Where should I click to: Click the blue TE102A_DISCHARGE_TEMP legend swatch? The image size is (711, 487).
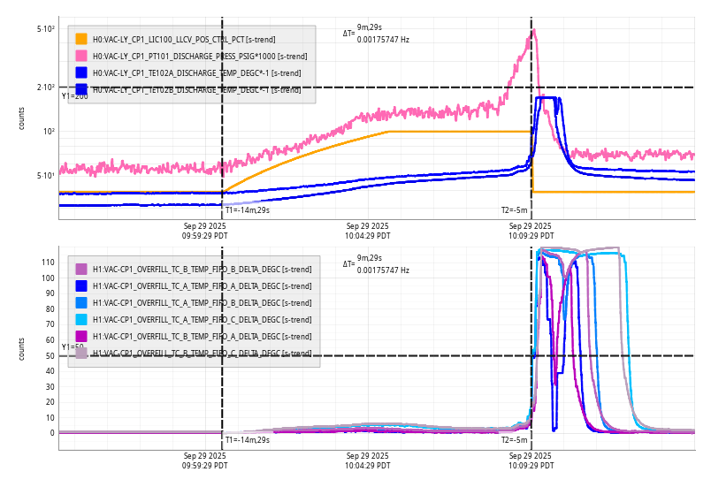[x=81, y=72]
